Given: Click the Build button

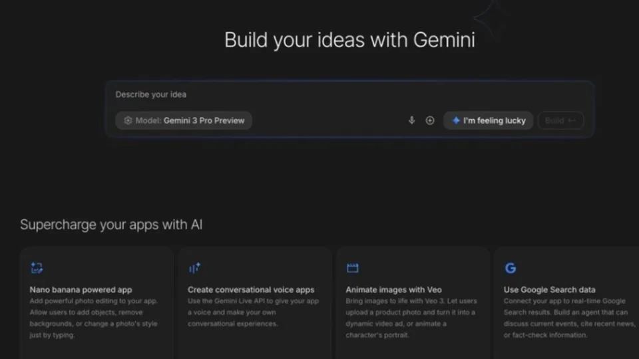Looking at the screenshot, I should 560,120.
